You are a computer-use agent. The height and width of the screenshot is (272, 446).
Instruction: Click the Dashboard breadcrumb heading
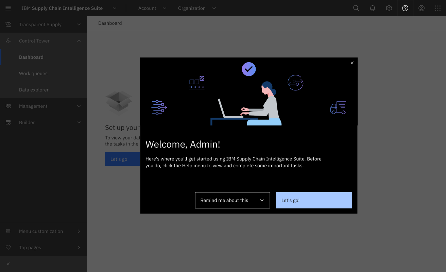click(x=110, y=23)
